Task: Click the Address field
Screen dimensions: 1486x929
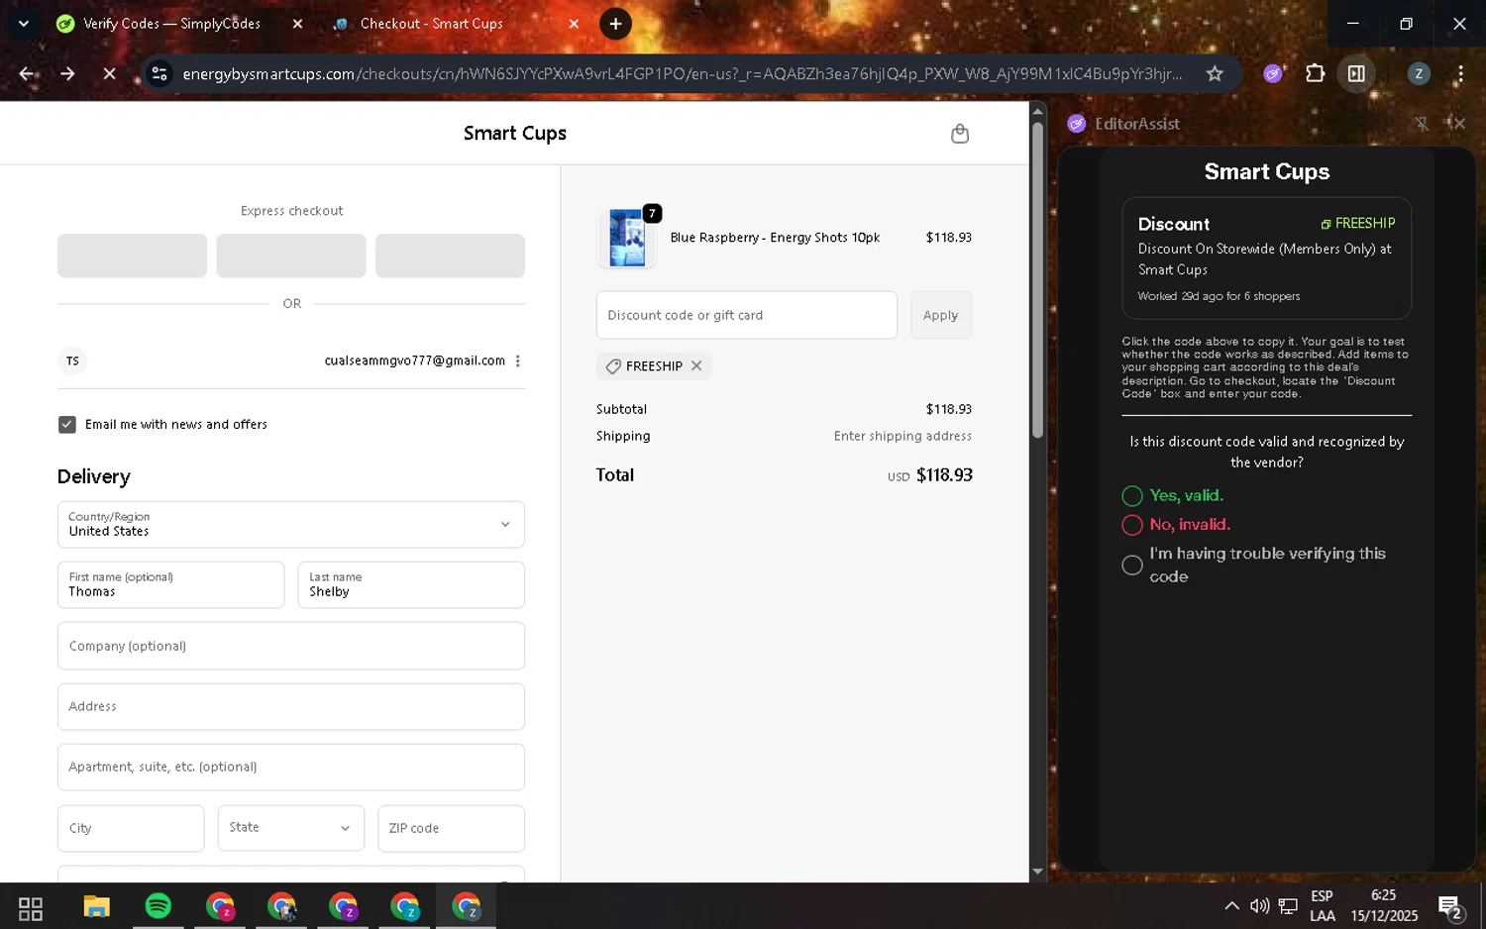Action: point(291,707)
